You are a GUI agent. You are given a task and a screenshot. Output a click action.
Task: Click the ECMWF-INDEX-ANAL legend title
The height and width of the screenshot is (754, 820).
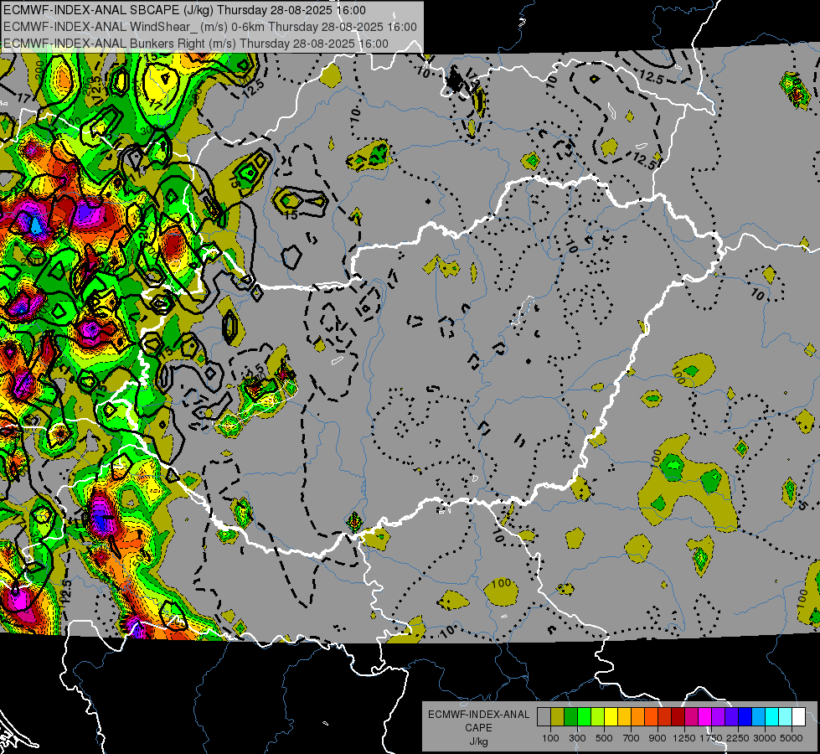tap(478, 715)
